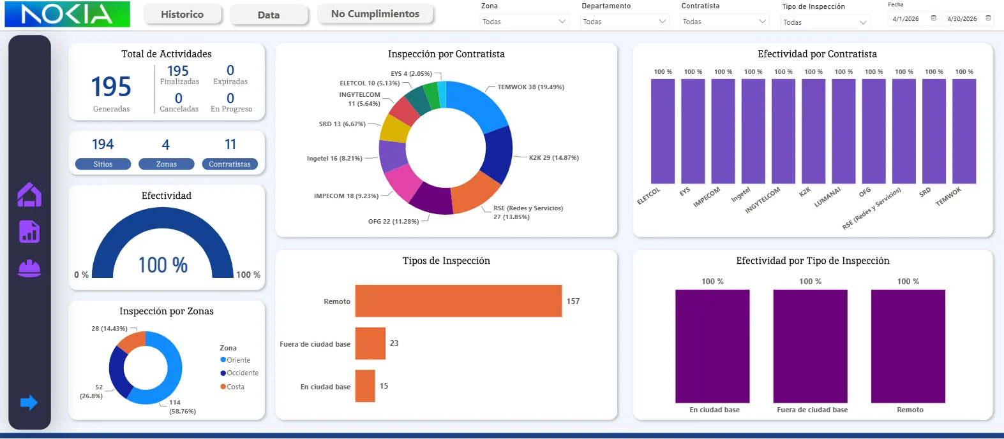The image size is (1004, 439).
Task: Select the En ciudad base purple bar
Action: 712,347
